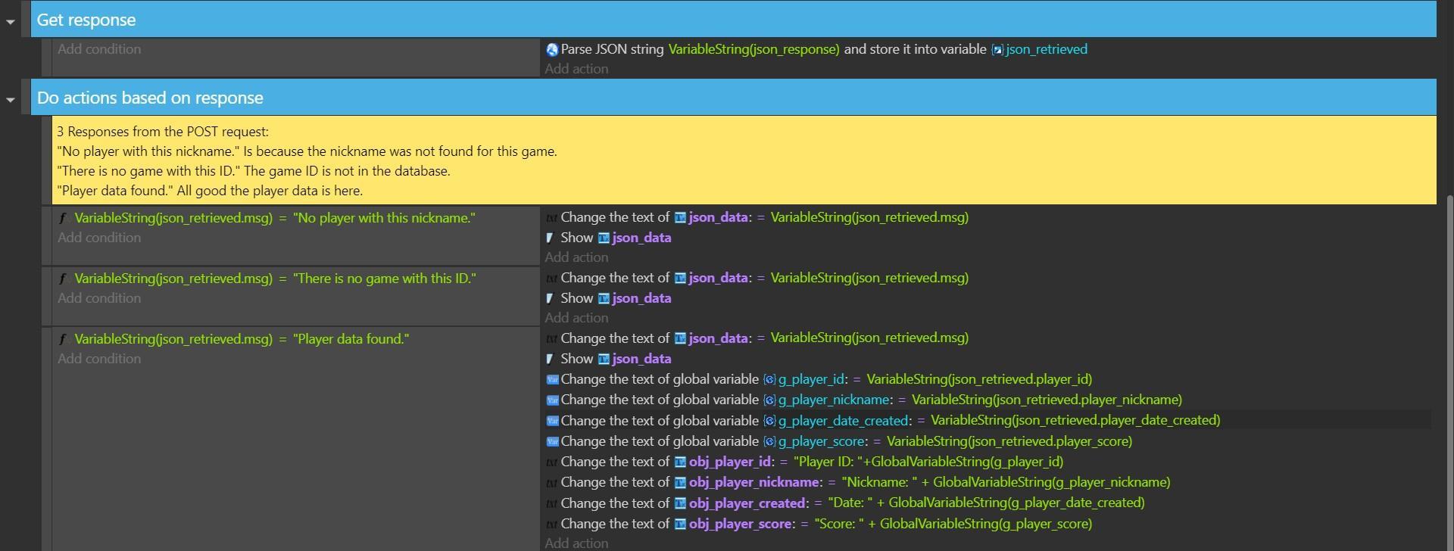Add action to the "There is no game" event
1454x551 pixels.
click(576, 318)
